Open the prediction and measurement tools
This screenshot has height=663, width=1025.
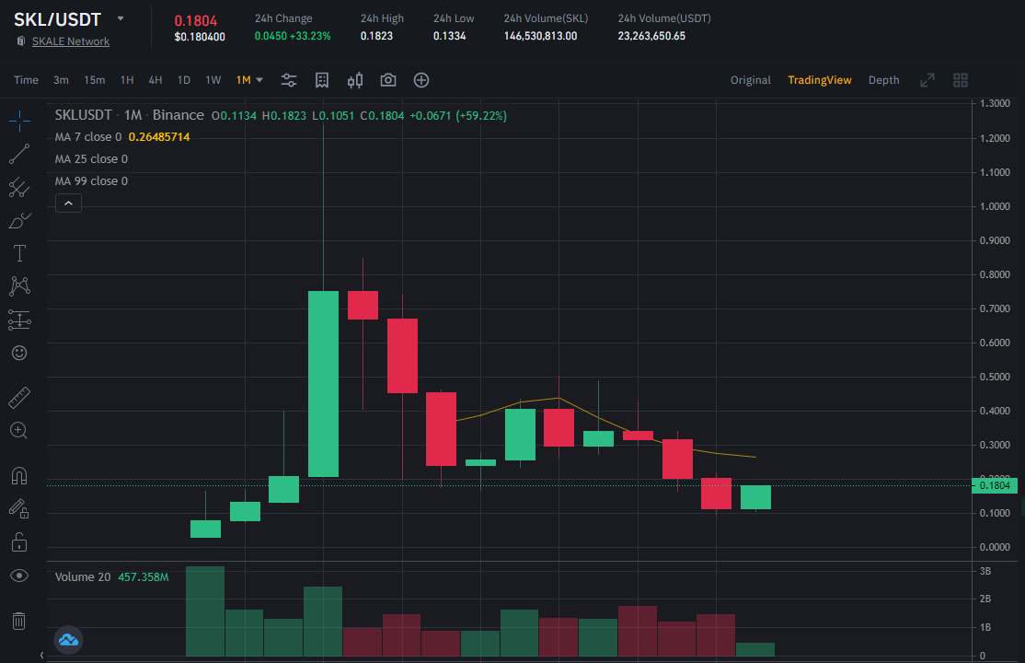pyautogui.click(x=19, y=320)
